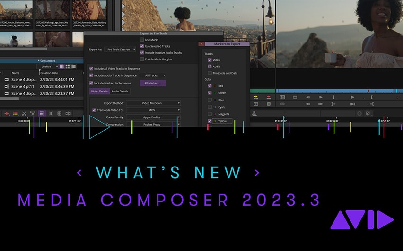Enable the Blue marker color checkbox

[210, 100]
